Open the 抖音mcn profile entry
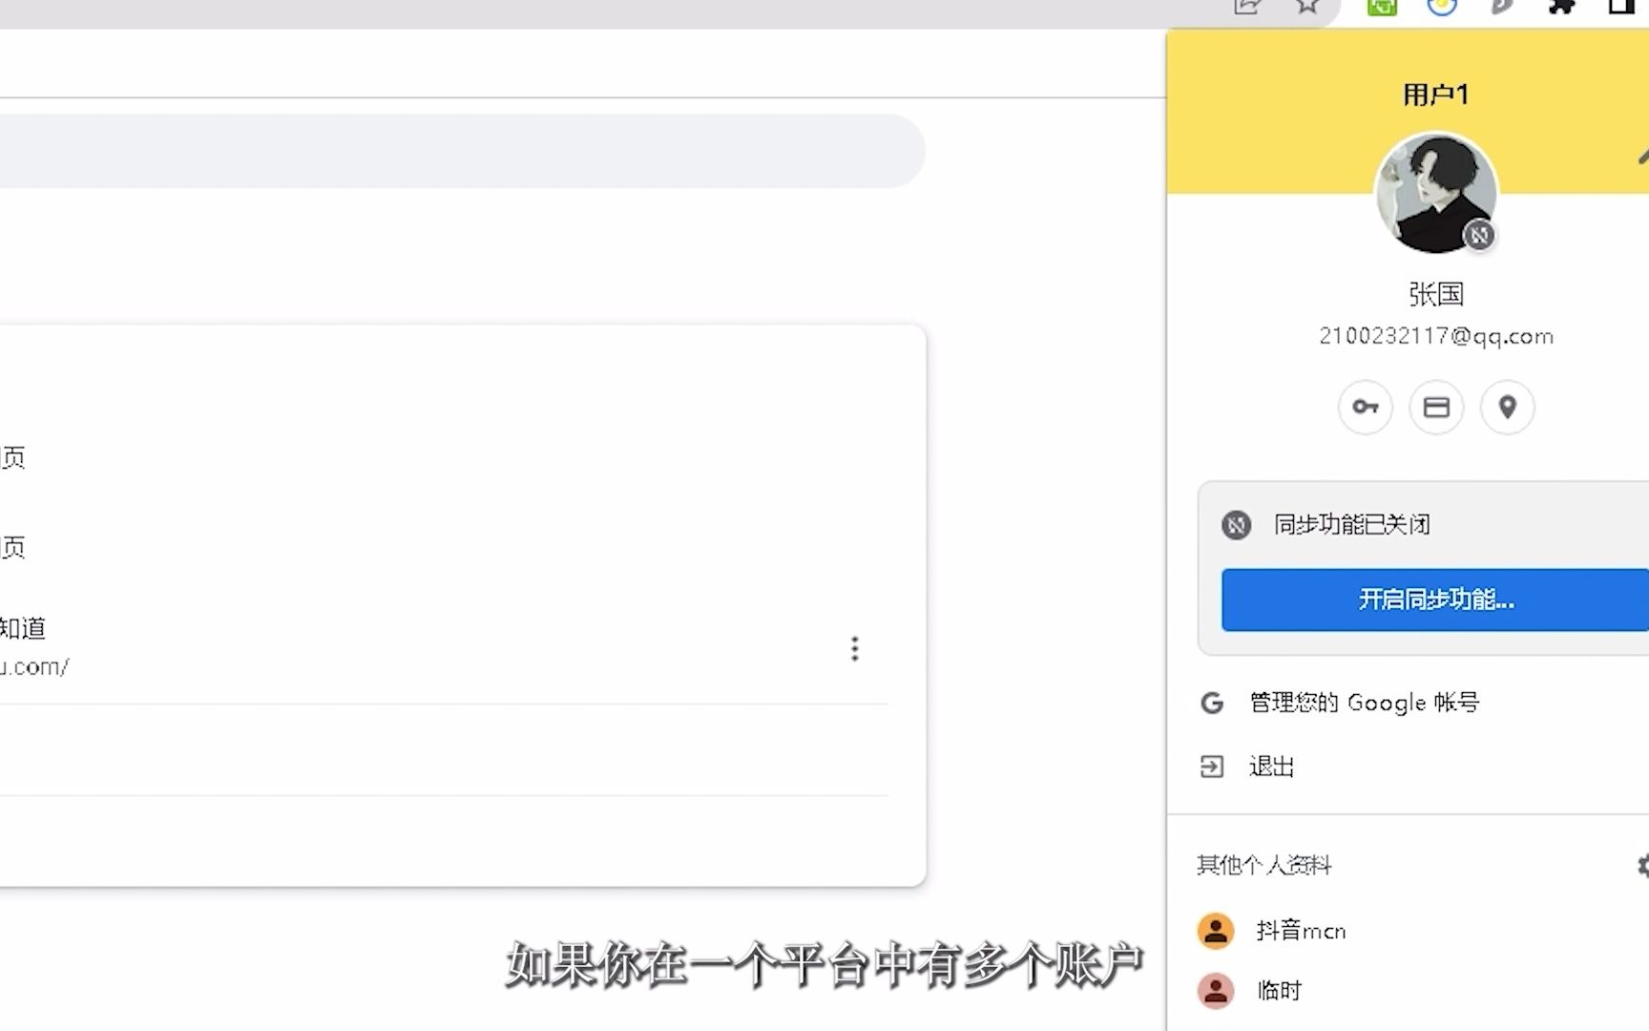Image resolution: width=1649 pixels, height=1031 pixels. (1301, 930)
